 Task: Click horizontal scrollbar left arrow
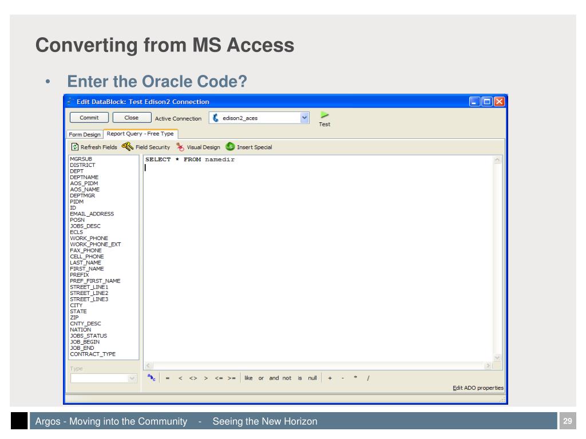(148, 365)
